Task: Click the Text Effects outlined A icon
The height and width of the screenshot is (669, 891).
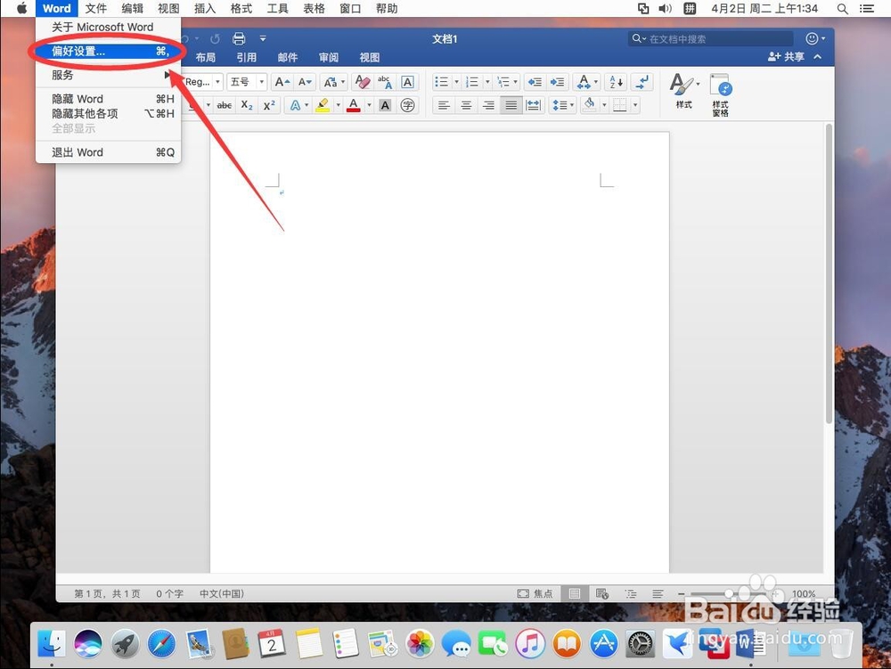Action: pyautogui.click(x=295, y=105)
